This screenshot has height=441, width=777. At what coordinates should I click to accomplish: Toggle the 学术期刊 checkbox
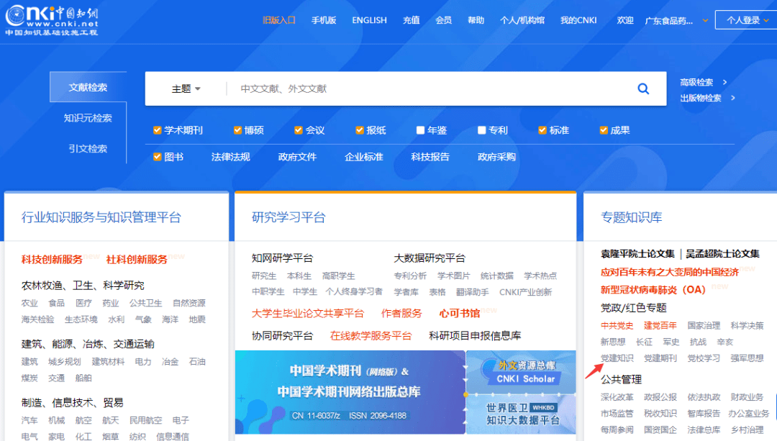tap(158, 130)
